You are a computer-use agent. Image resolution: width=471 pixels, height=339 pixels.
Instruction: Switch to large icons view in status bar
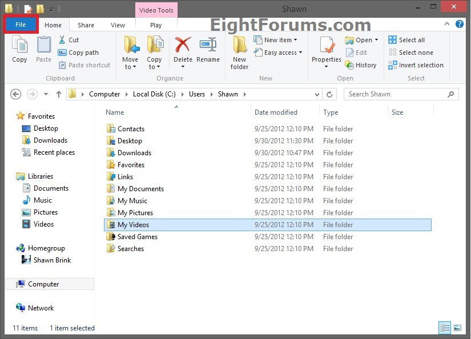tap(457, 328)
